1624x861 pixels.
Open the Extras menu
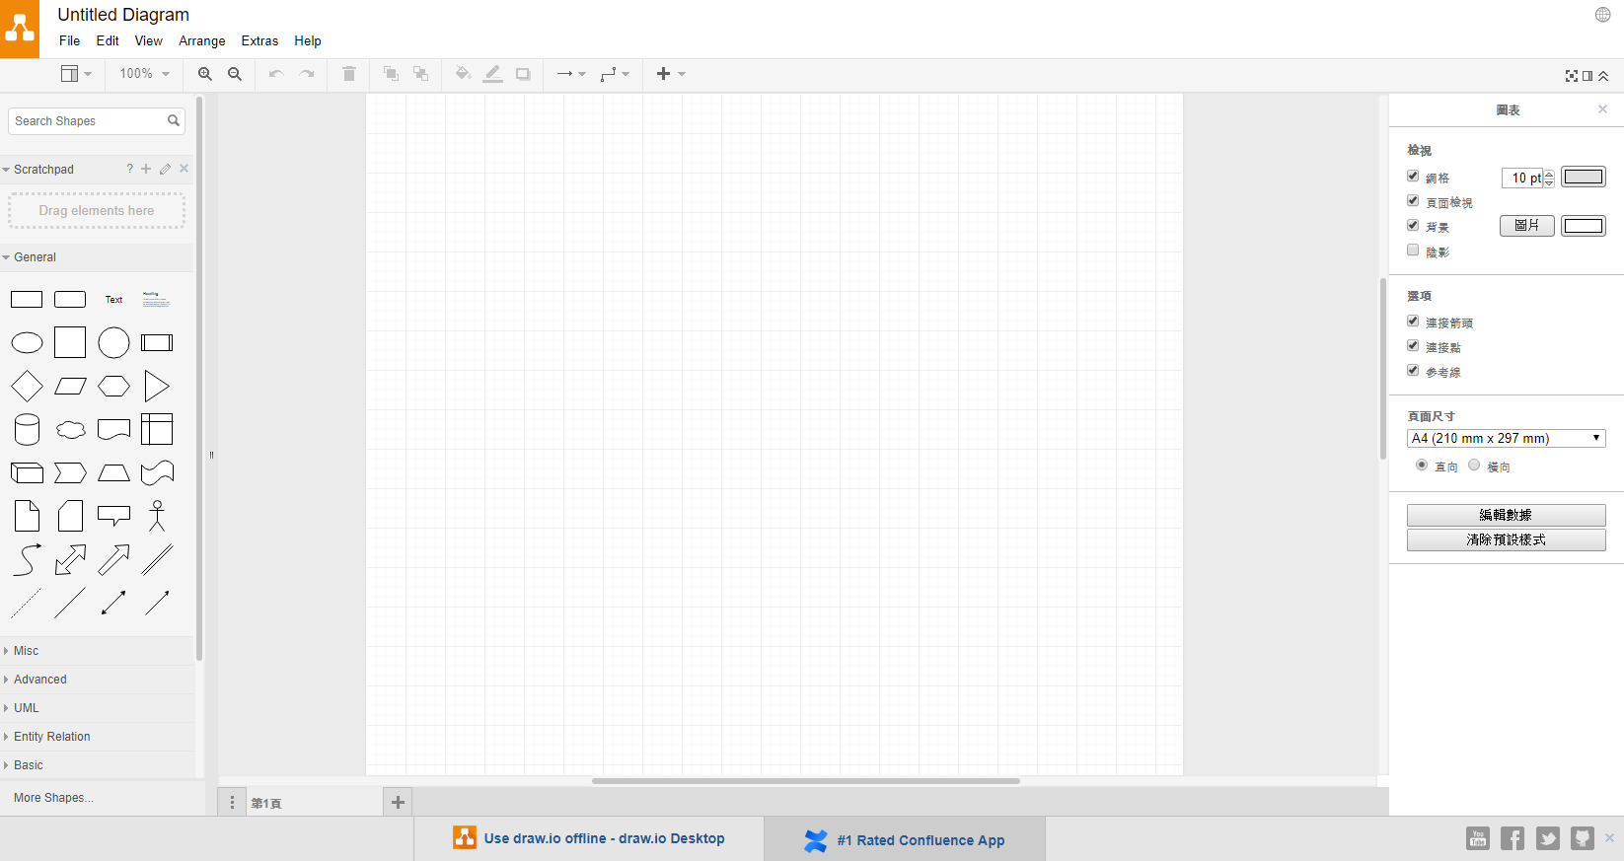point(259,40)
